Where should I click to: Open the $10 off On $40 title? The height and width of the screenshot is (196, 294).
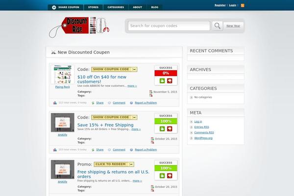click(102, 79)
